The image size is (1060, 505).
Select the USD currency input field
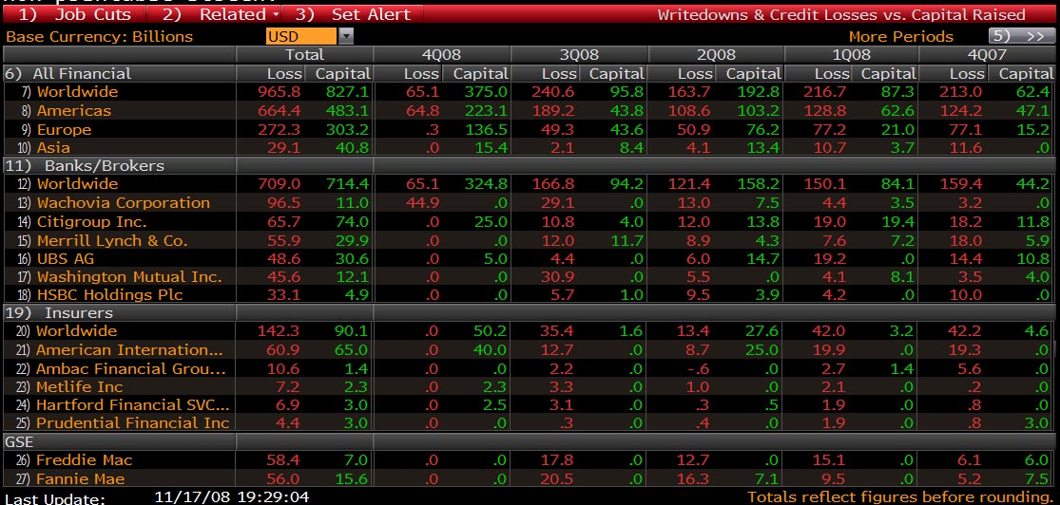(x=300, y=36)
